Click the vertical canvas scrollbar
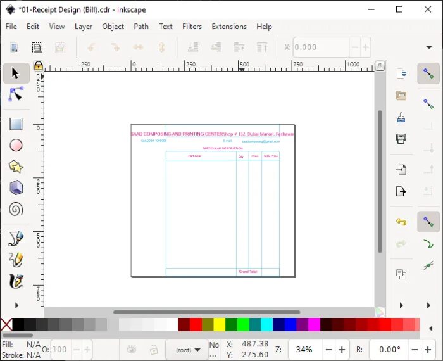Viewport: 443px width, 361px height. (380, 181)
